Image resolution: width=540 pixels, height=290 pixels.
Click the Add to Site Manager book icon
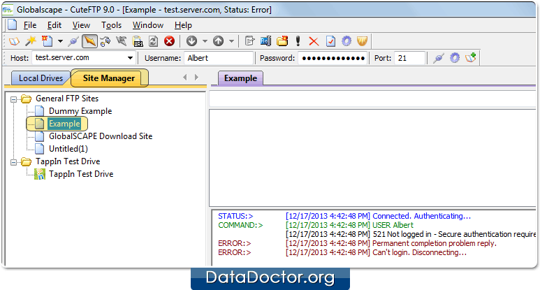pyautogui.click(x=471, y=57)
